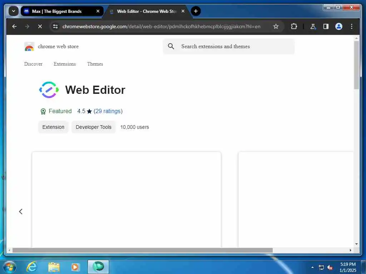Open the profile avatar menu
Viewport: 366px width, 274px height.
[339, 26]
